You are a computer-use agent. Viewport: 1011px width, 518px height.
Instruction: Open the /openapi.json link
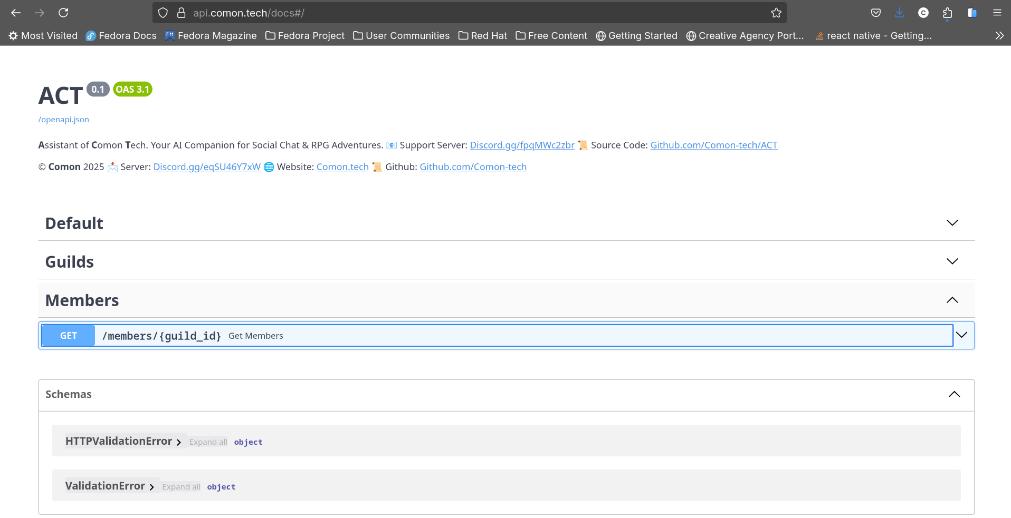coord(63,120)
